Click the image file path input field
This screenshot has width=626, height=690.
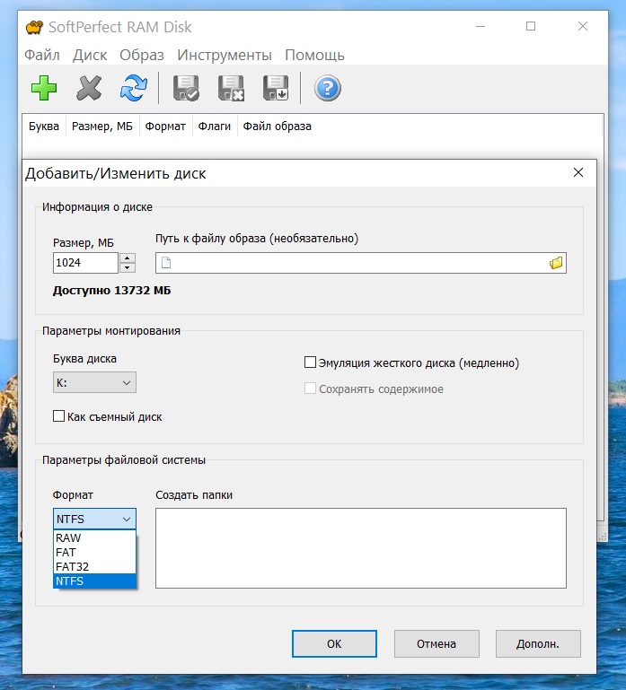click(361, 263)
